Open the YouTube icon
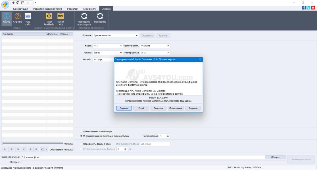 coord(313,8)
